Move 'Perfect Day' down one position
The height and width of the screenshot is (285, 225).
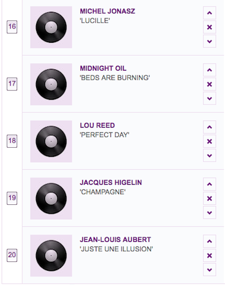[210, 156]
